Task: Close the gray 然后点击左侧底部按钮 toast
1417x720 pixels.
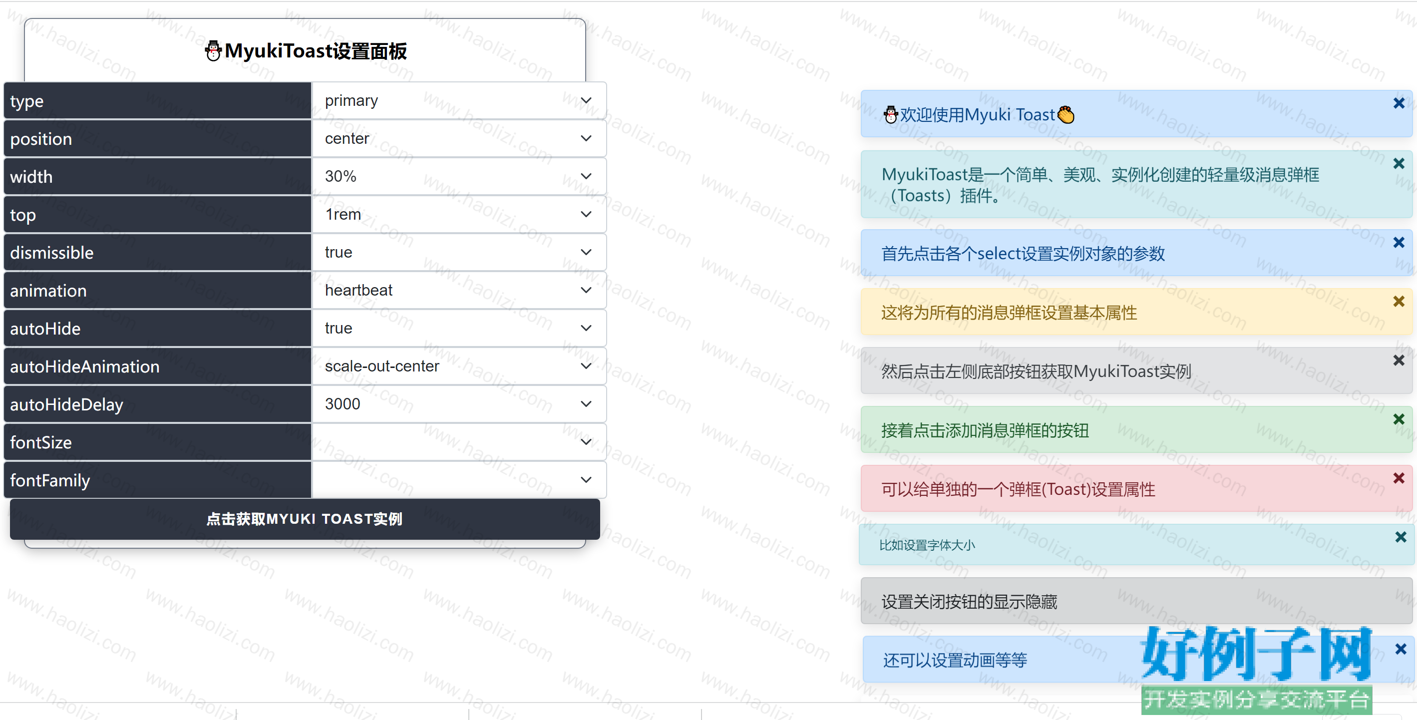Action: (1399, 360)
